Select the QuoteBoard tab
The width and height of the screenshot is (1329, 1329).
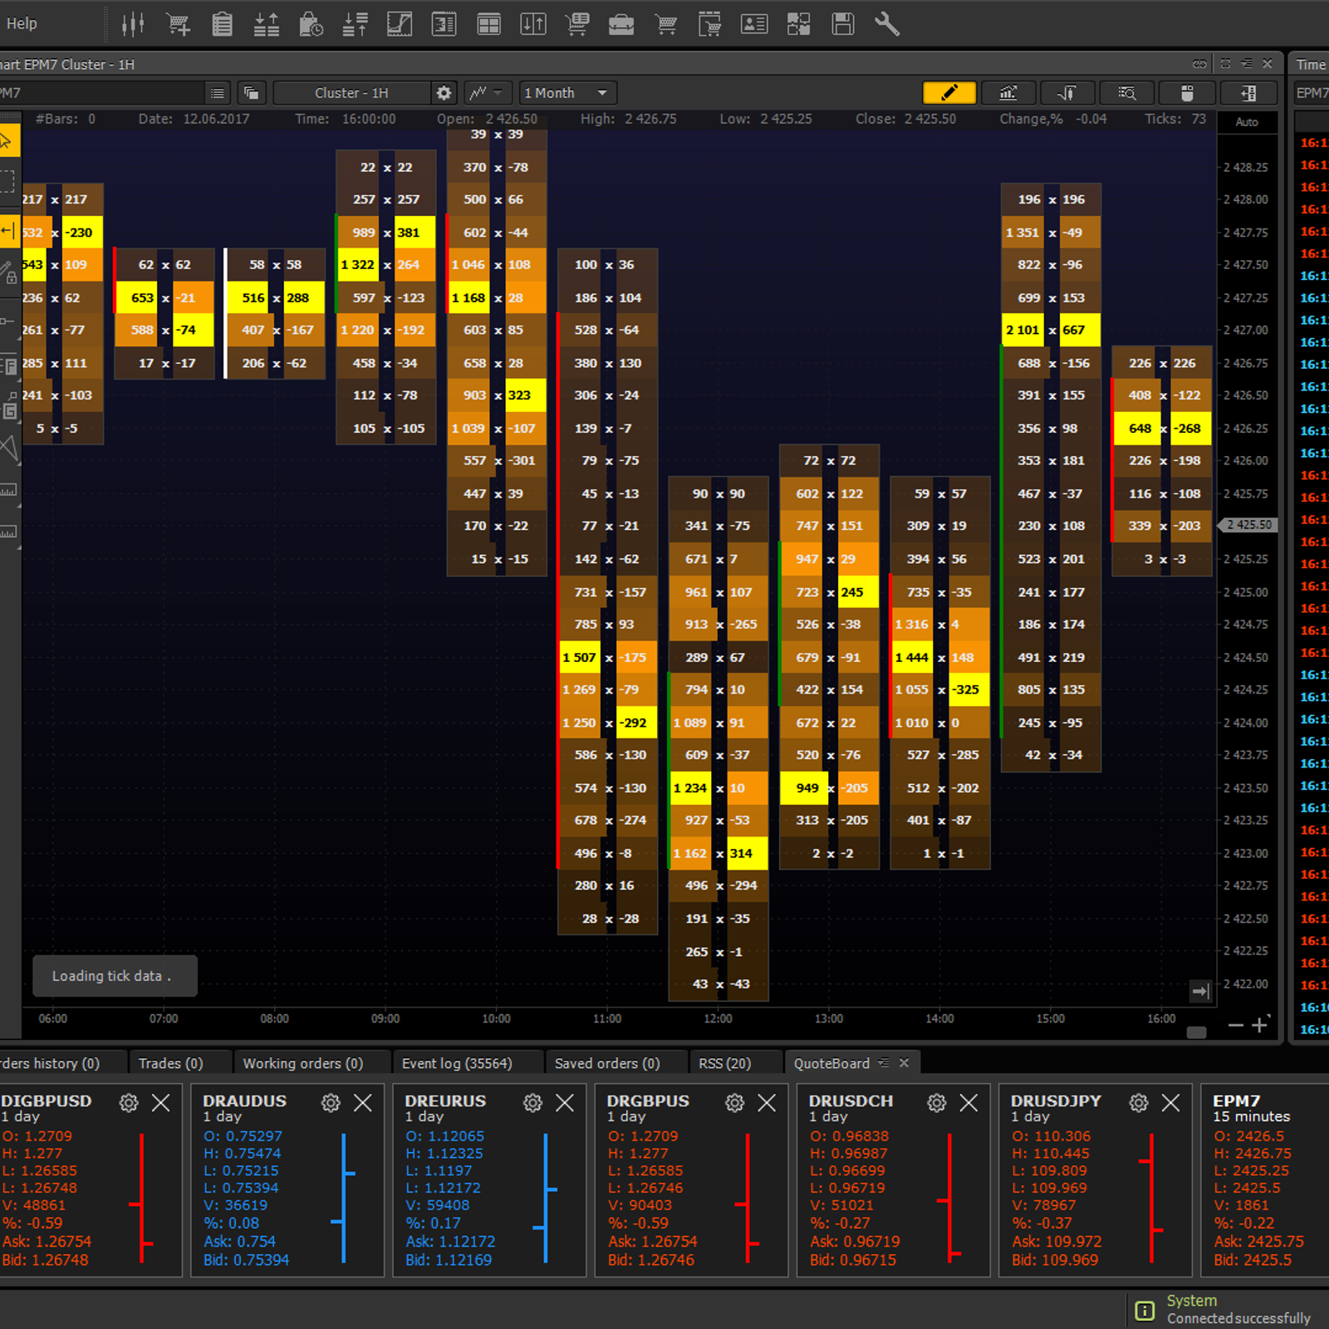[831, 1063]
